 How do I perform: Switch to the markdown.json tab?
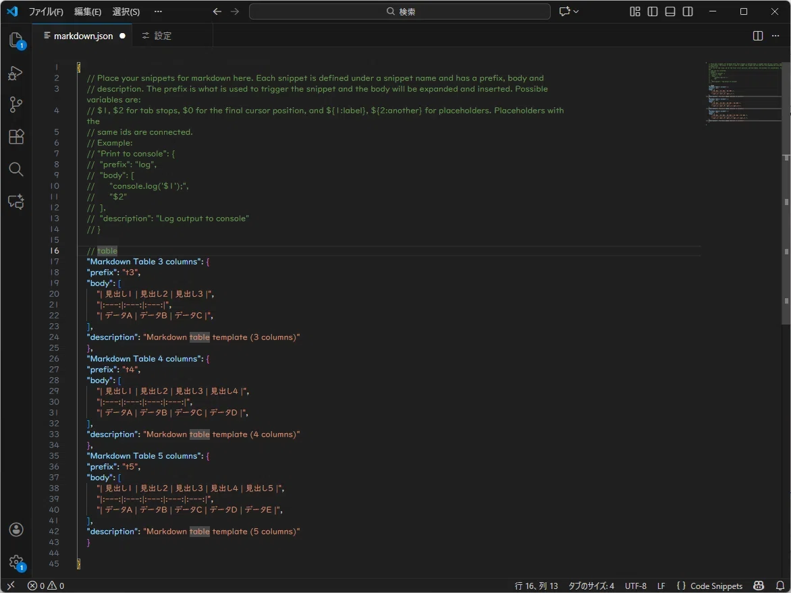pyautogui.click(x=83, y=36)
